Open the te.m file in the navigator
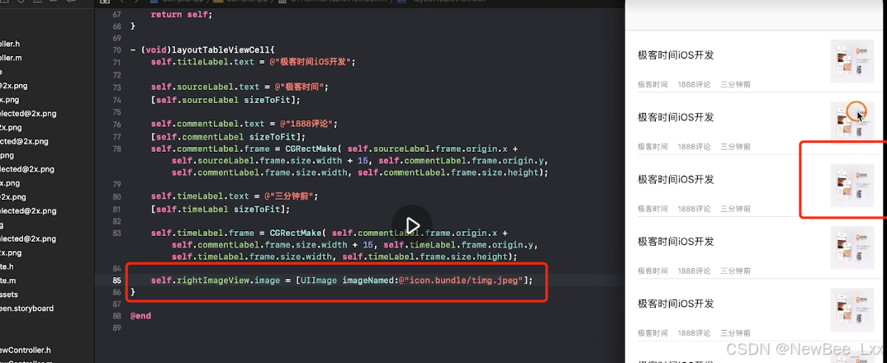Viewport: 887px width, 363px height. [8, 280]
